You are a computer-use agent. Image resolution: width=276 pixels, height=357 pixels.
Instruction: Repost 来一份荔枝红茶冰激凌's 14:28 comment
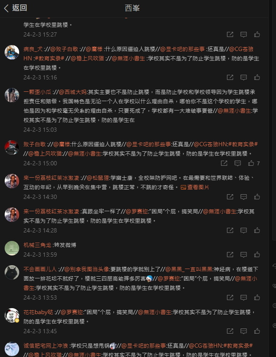point(230,230)
